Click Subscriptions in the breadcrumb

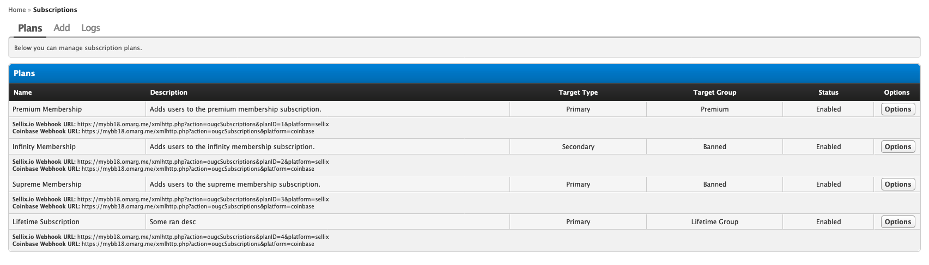pos(55,10)
